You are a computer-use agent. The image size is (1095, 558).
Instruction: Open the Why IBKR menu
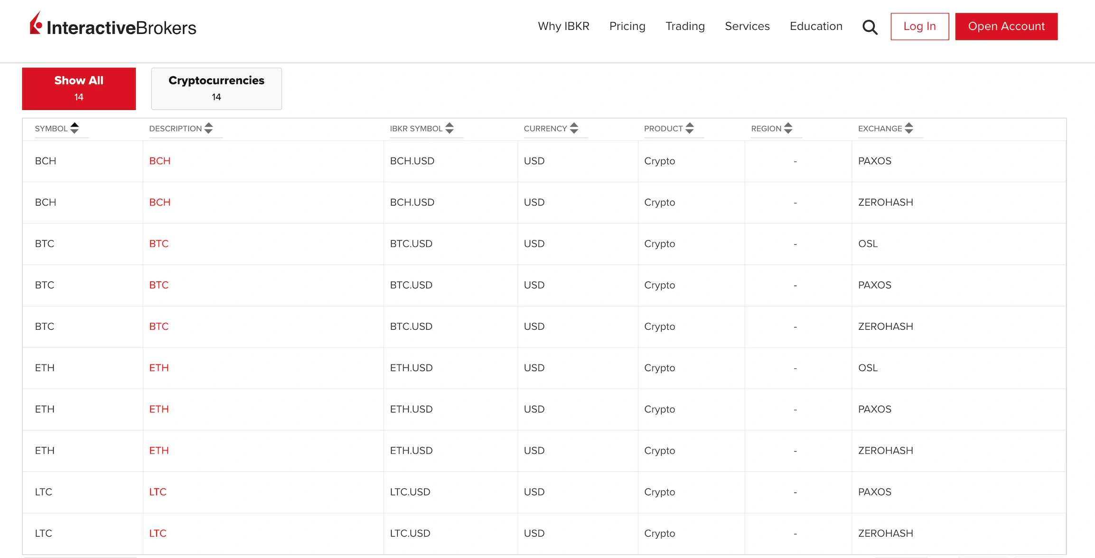point(563,26)
